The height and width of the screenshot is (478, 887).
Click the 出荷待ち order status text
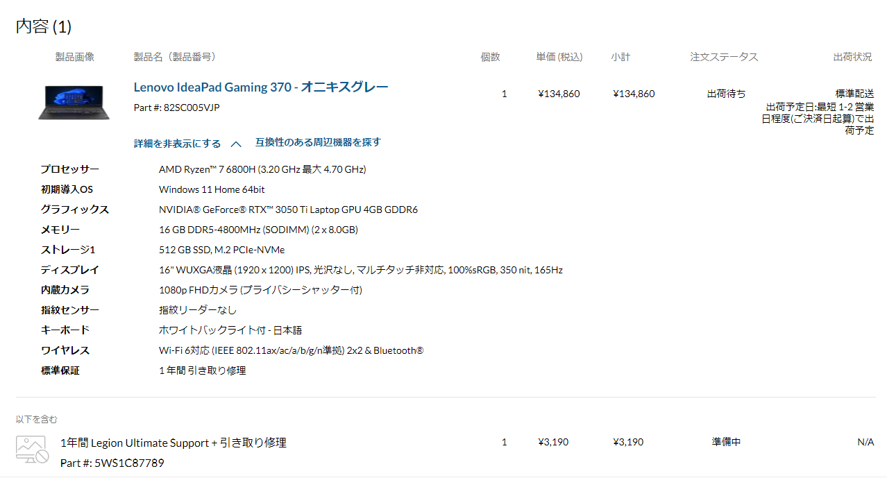726,94
